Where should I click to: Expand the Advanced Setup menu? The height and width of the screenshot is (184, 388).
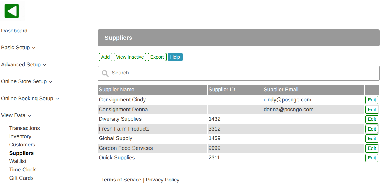[24, 65]
